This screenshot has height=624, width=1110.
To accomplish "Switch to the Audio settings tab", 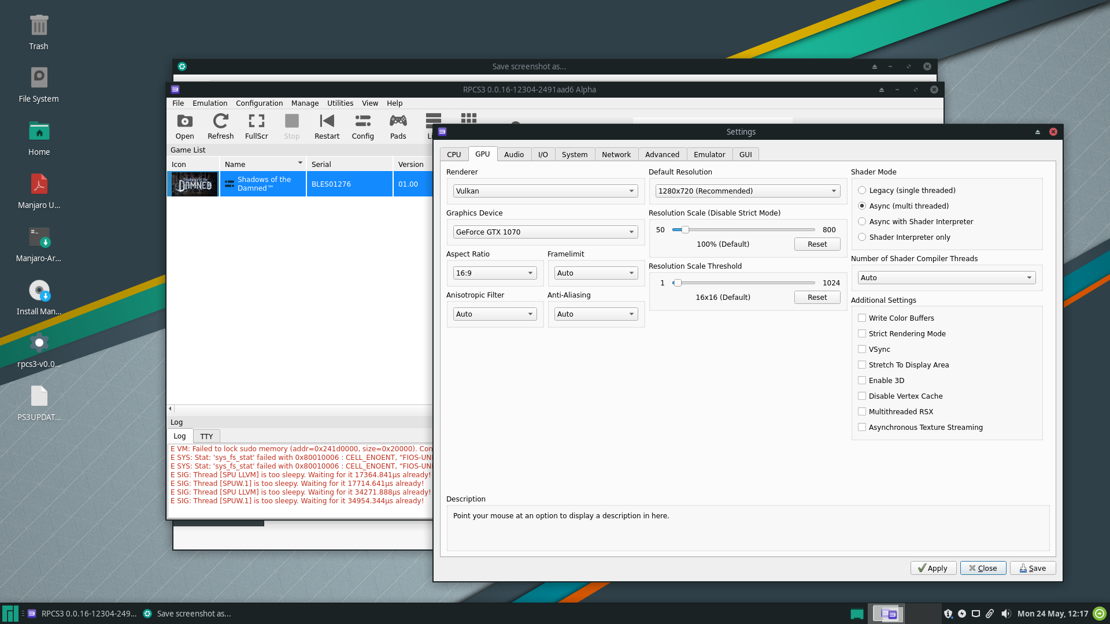I will pyautogui.click(x=513, y=154).
